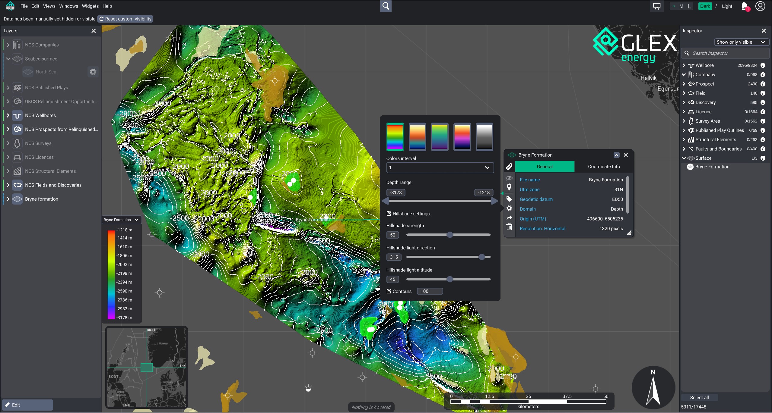Open the user account profile icon
The height and width of the screenshot is (413, 772).
(x=760, y=6)
